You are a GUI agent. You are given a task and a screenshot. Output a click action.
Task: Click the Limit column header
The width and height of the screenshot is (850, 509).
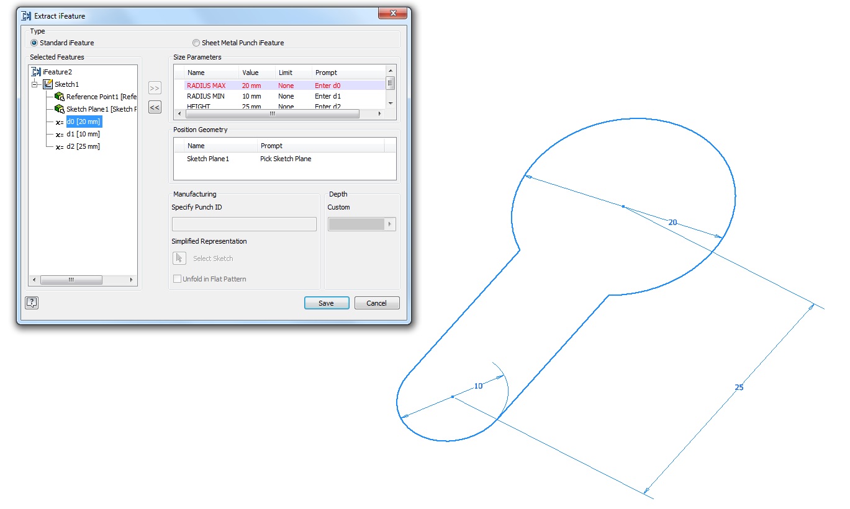pos(293,73)
